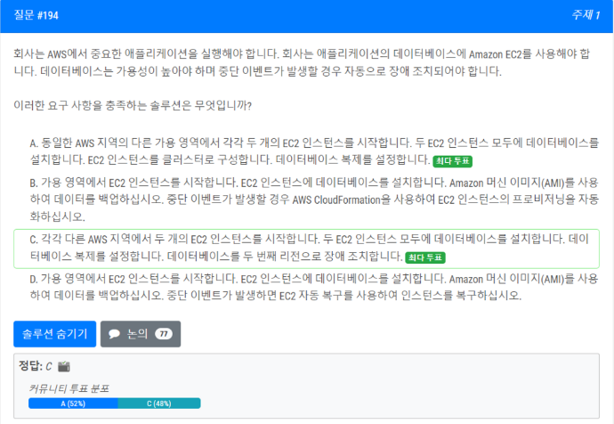The image size is (614, 424).
Task: Click the speech bubble icon in 논의
Action: [114, 334]
